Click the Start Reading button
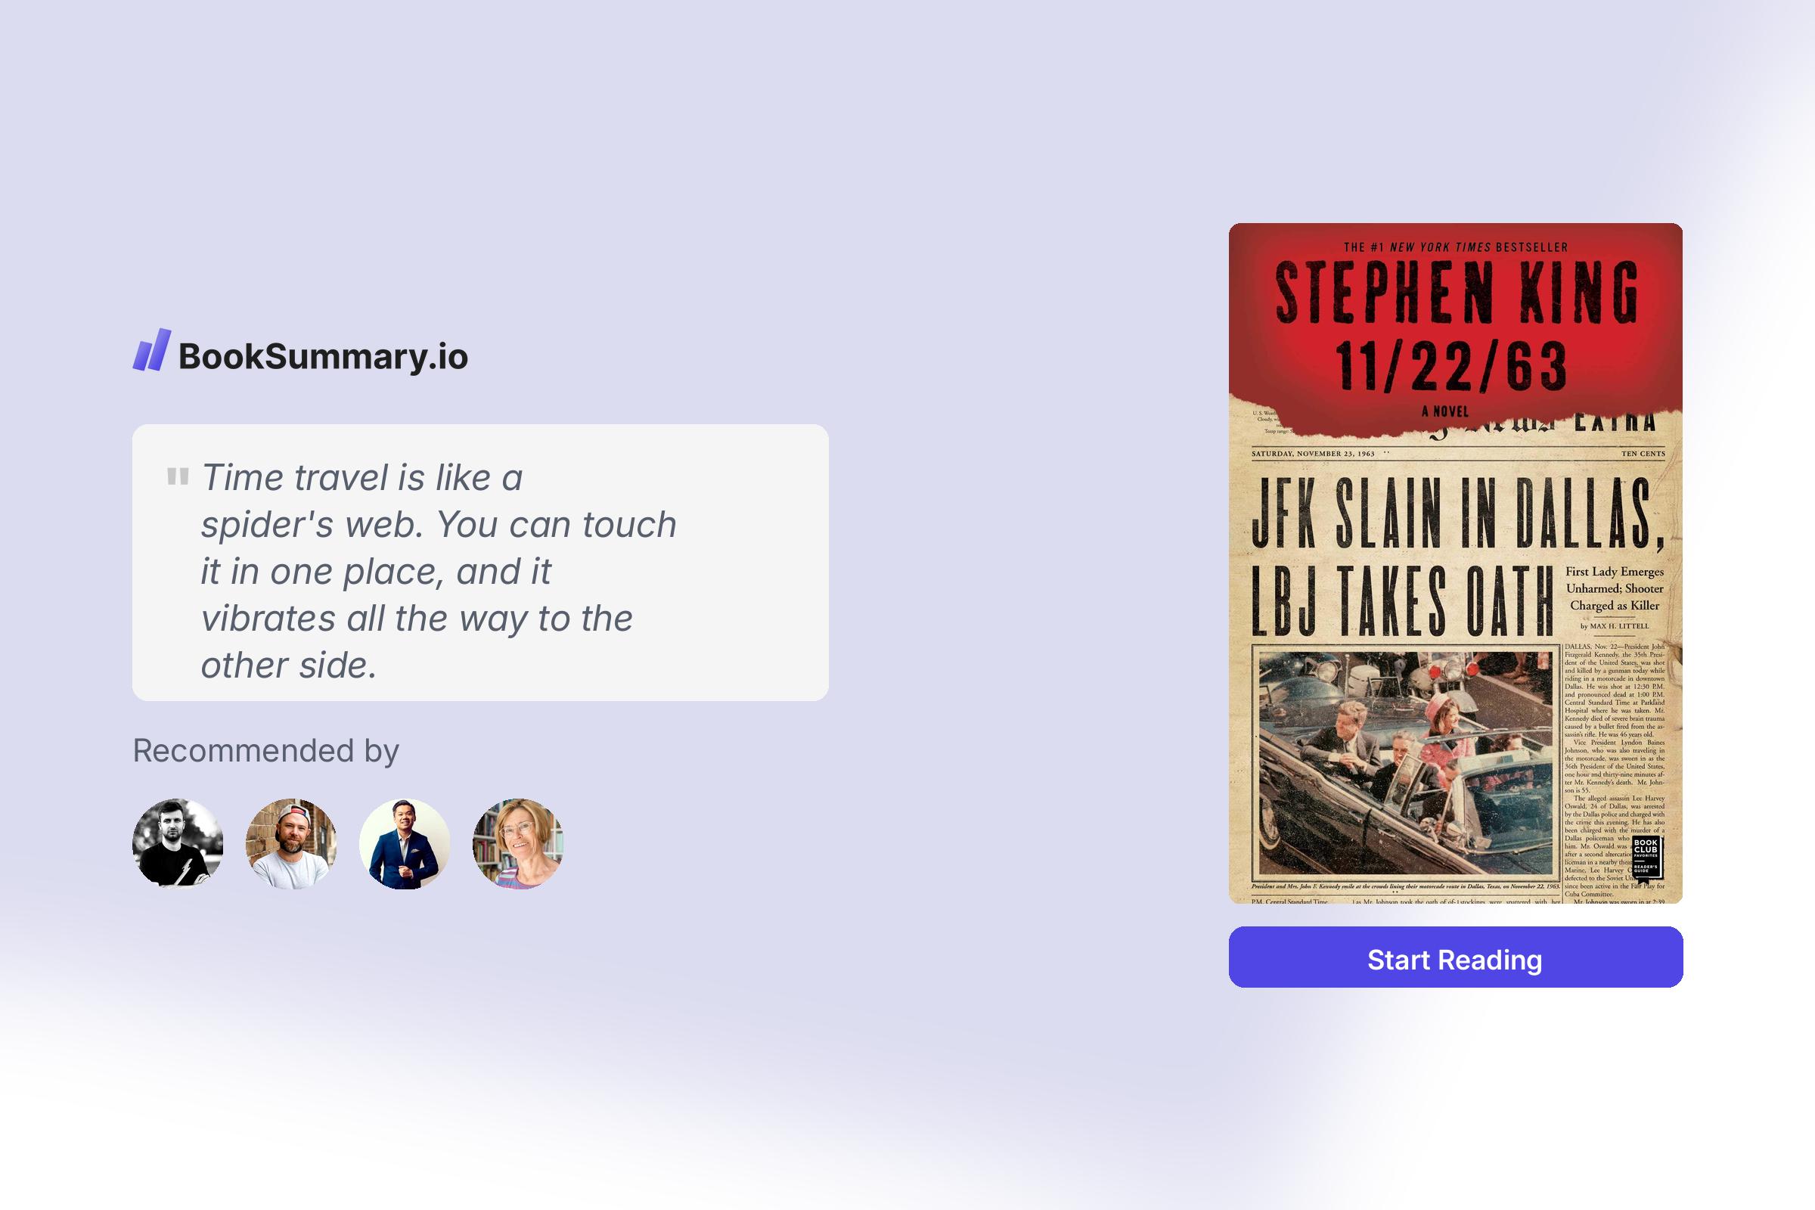Viewport: 1815px width, 1210px height. tap(1455, 959)
